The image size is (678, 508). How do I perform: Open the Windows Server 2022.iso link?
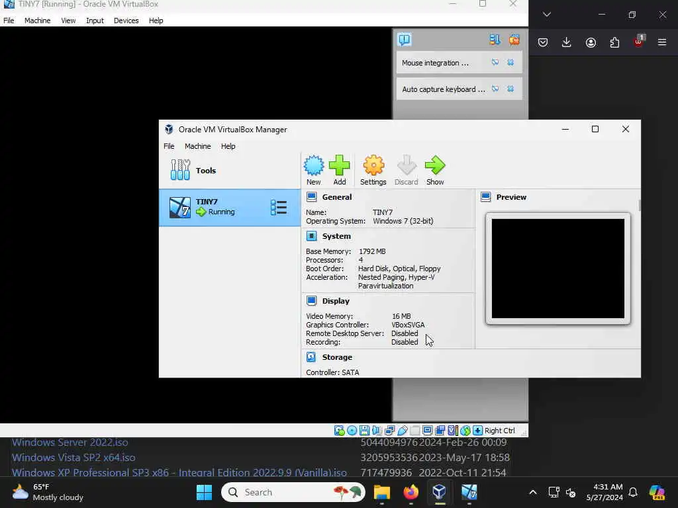click(x=70, y=443)
